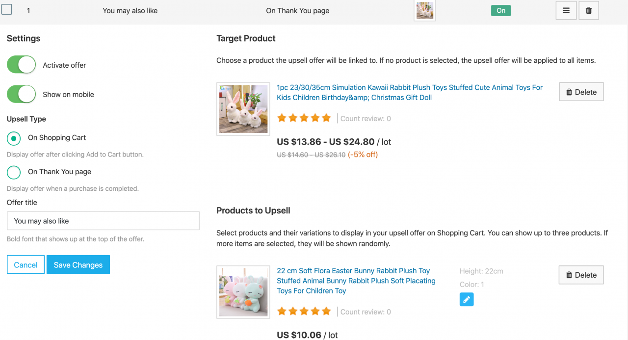This screenshot has height=340, width=628.
Task: Click the green On status badge
Action: pyautogui.click(x=500, y=10)
